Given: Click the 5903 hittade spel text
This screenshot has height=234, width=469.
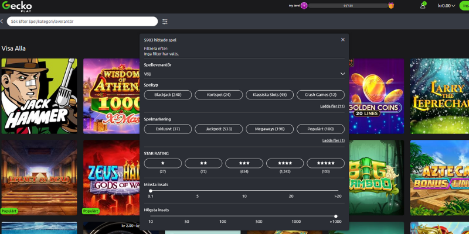Looking at the screenshot, I should point(160,40).
